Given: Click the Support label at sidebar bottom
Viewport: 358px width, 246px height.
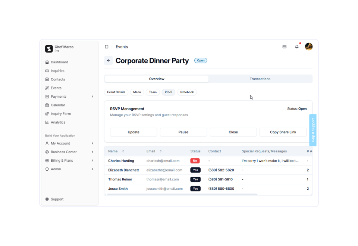Looking at the screenshot, I should tap(57, 199).
